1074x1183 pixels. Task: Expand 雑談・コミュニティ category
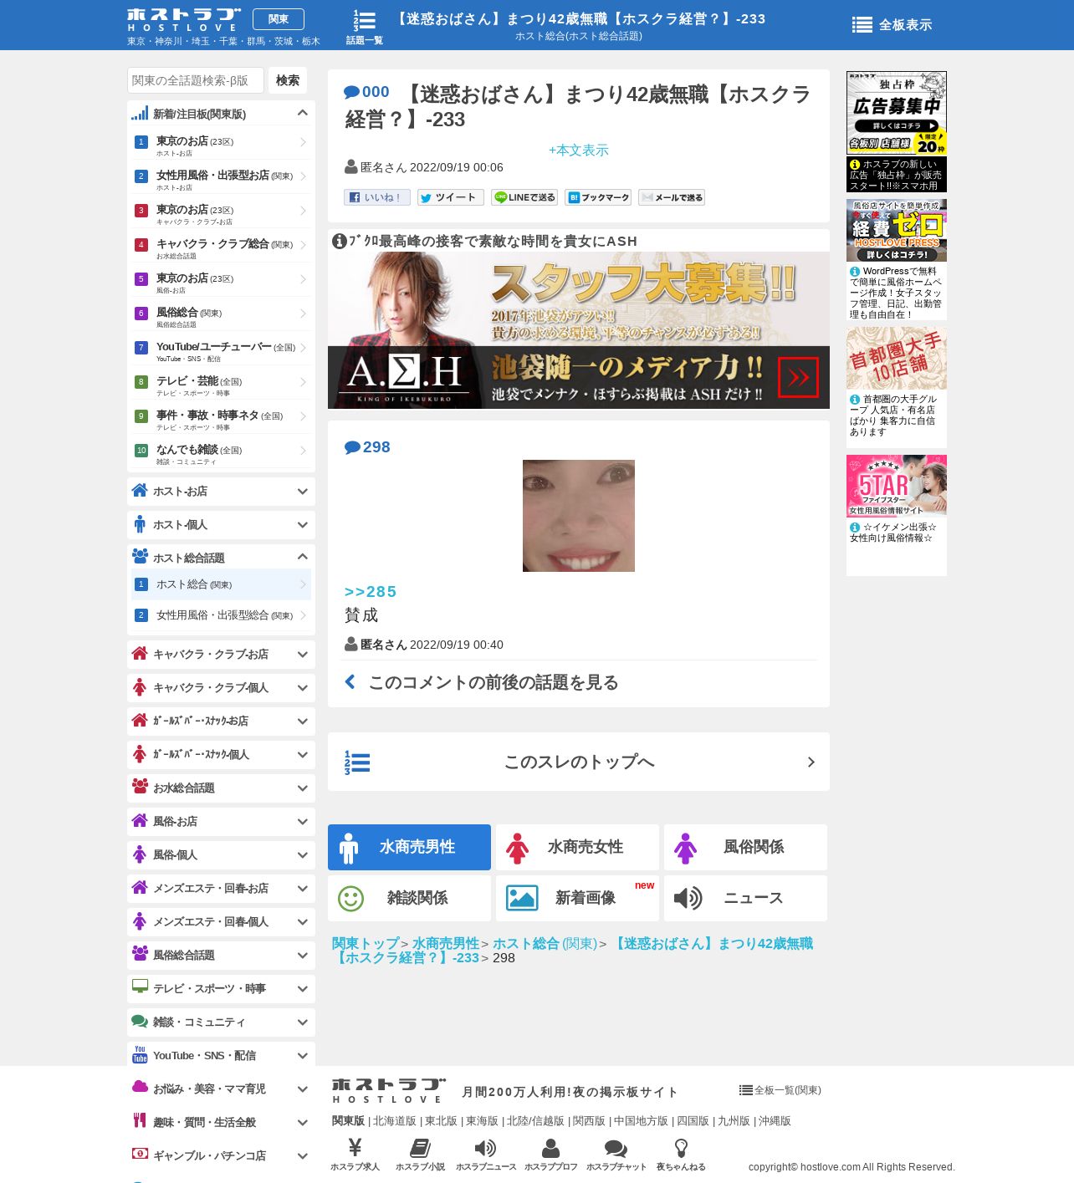point(302,1022)
